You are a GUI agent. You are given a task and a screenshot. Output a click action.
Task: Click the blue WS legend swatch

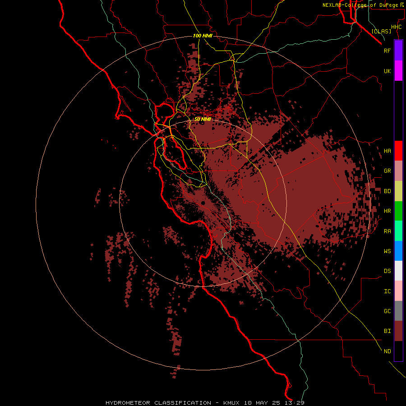(398, 251)
